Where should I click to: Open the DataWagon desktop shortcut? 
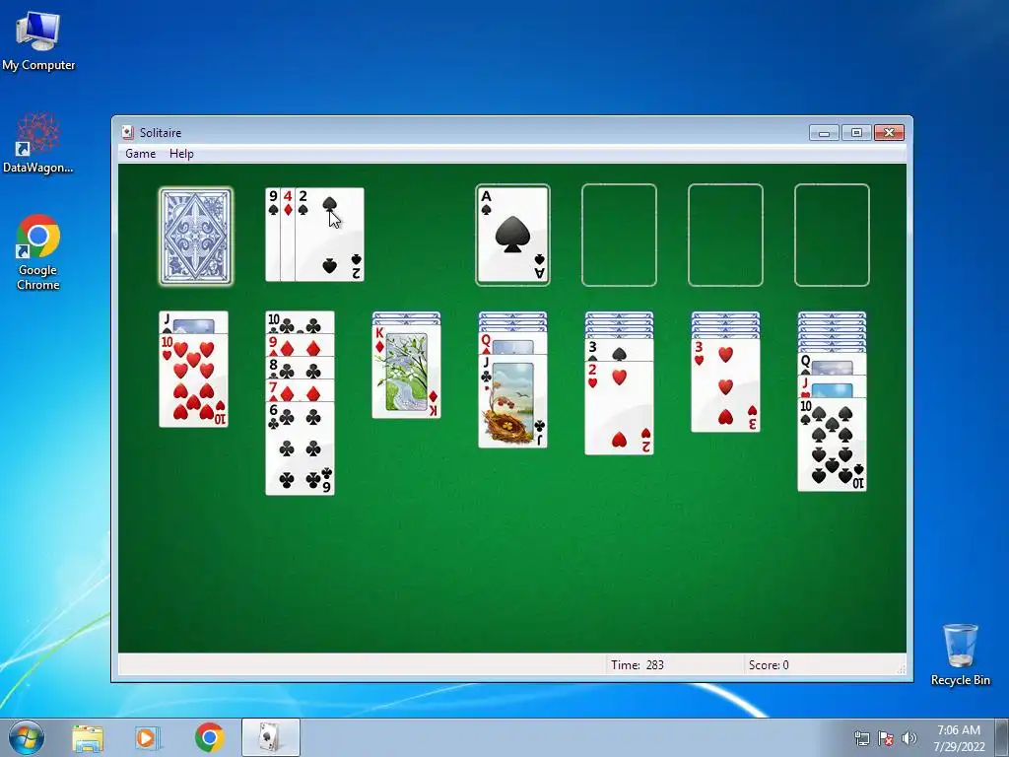[38, 143]
